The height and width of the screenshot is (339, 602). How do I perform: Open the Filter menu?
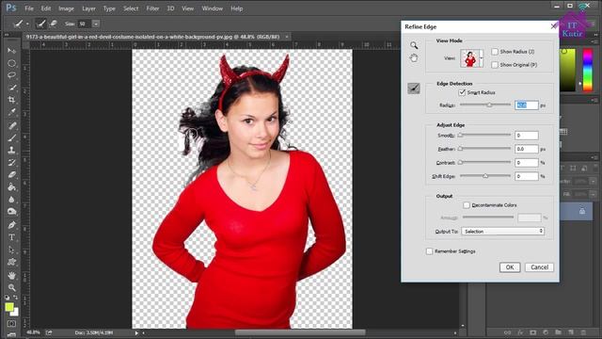click(x=152, y=8)
